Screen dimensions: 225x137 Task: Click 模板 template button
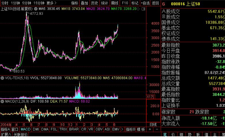(x=141, y=129)
